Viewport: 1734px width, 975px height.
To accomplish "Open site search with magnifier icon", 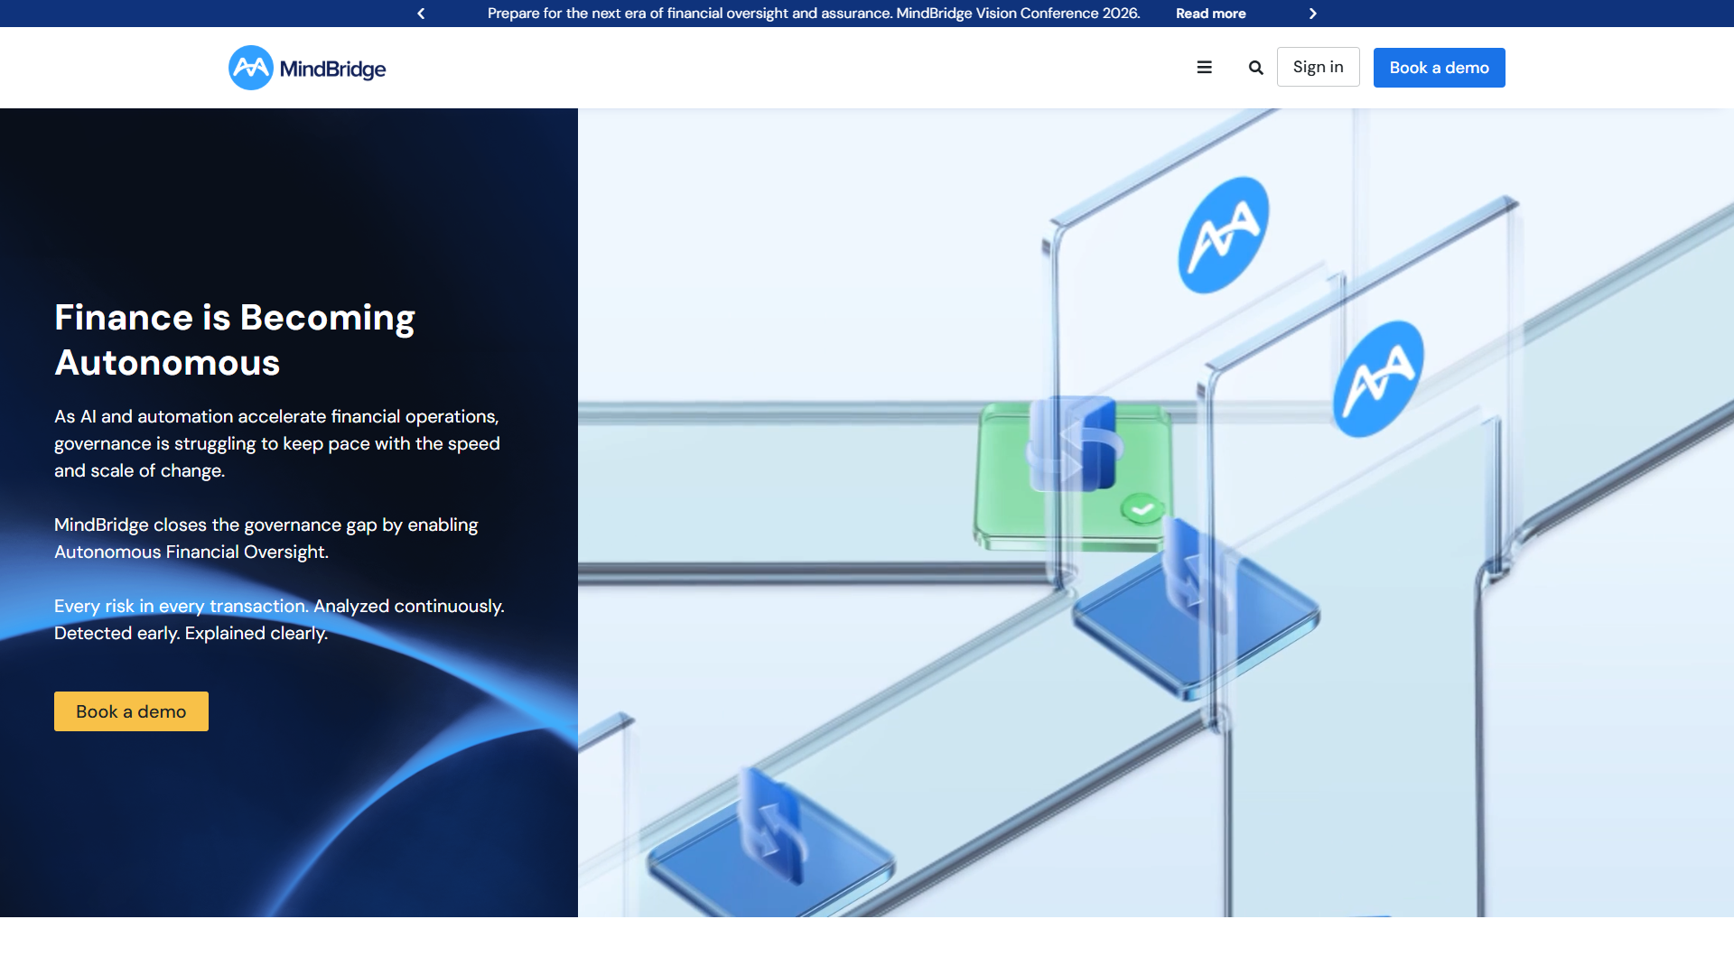I will coord(1255,68).
